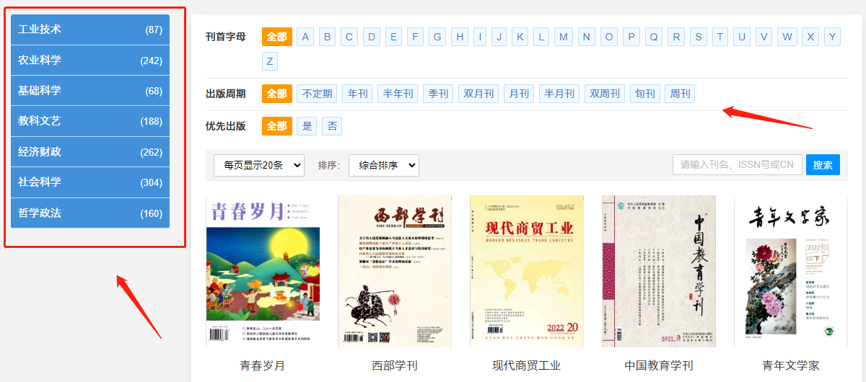Filter journals by letter T
This screenshot has width=866, height=382.
coord(720,37)
